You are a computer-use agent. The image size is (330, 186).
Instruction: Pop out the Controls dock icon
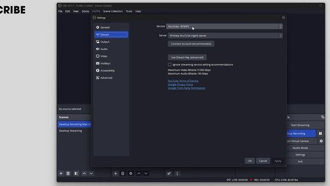323,117
